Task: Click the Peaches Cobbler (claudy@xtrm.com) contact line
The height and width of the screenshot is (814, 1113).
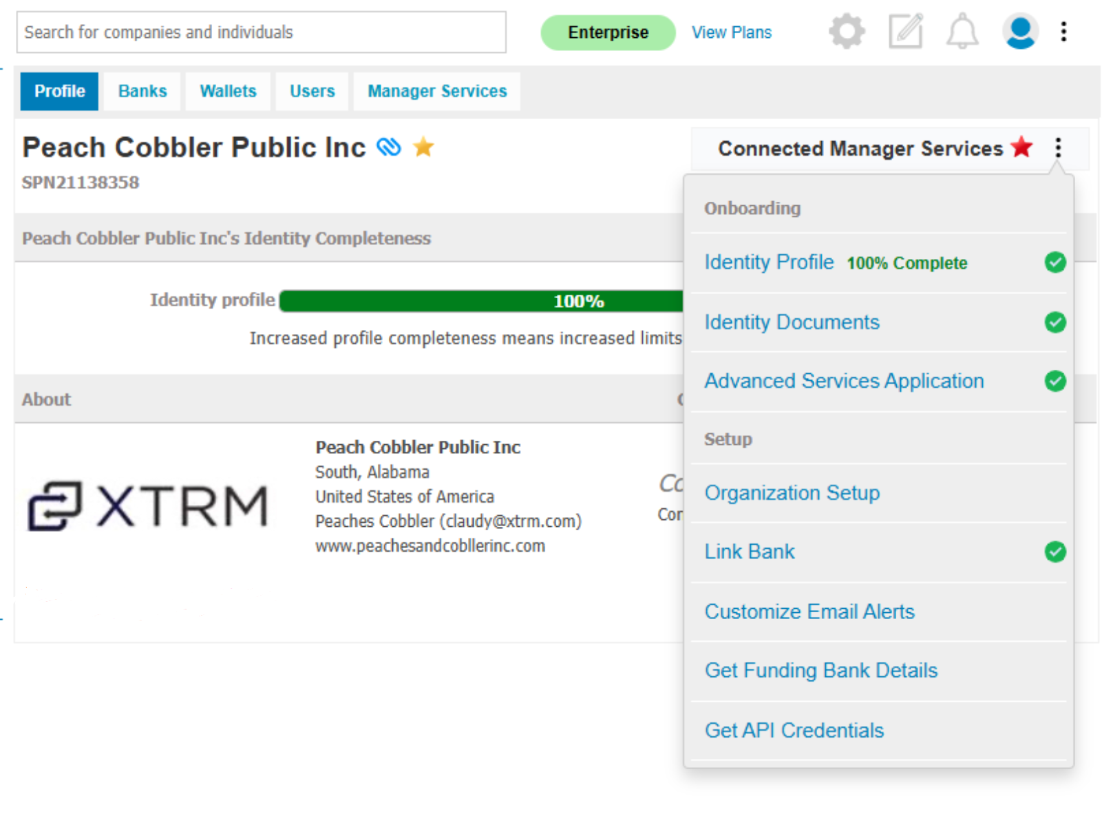Action: pyautogui.click(x=448, y=521)
